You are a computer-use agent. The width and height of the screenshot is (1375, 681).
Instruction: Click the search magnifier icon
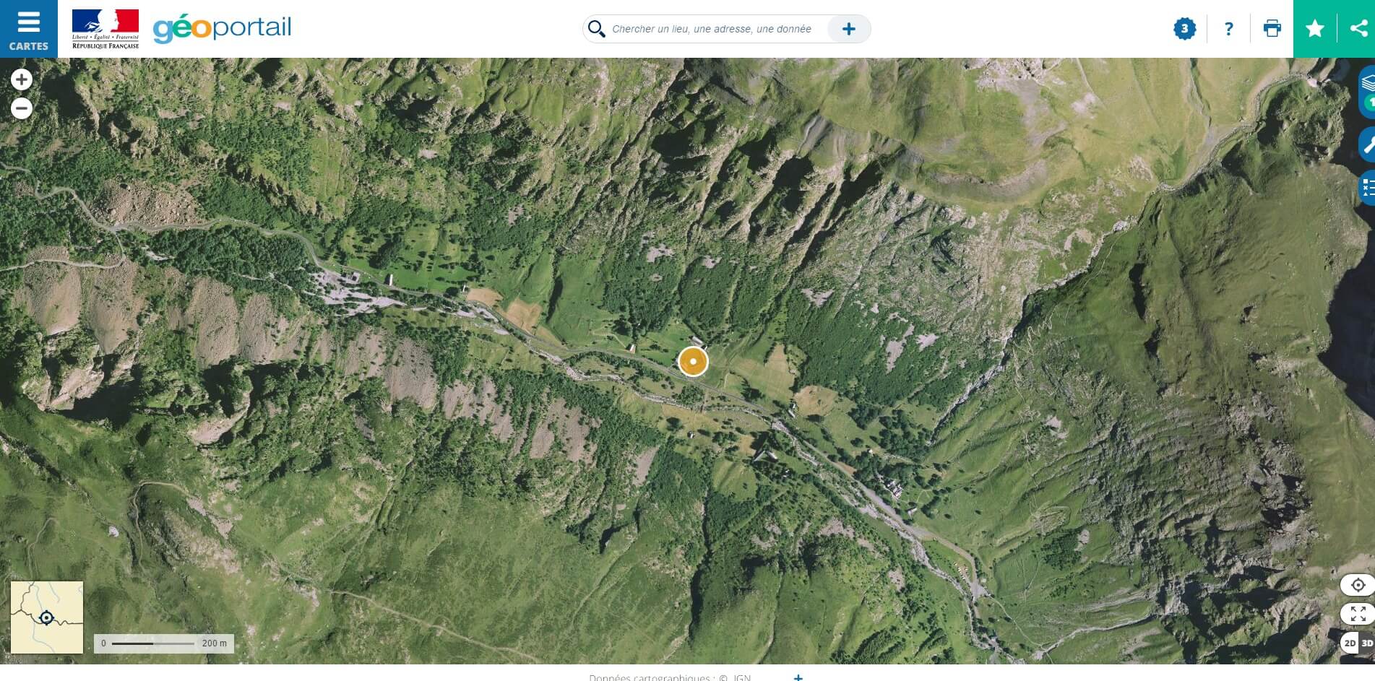pos(596,29)
